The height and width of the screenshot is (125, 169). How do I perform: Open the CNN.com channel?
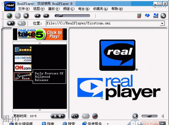click(x=23, y=68)
